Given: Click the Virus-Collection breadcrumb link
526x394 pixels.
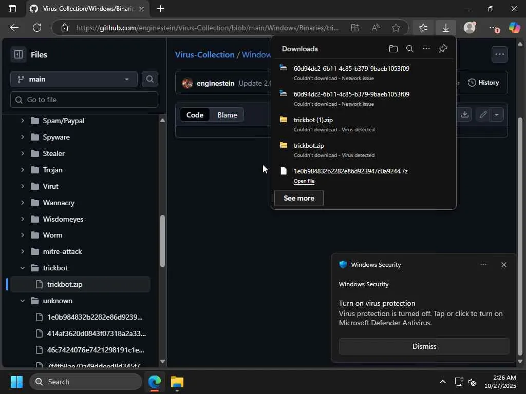Looking at the screenshot, I should point(204,54).
